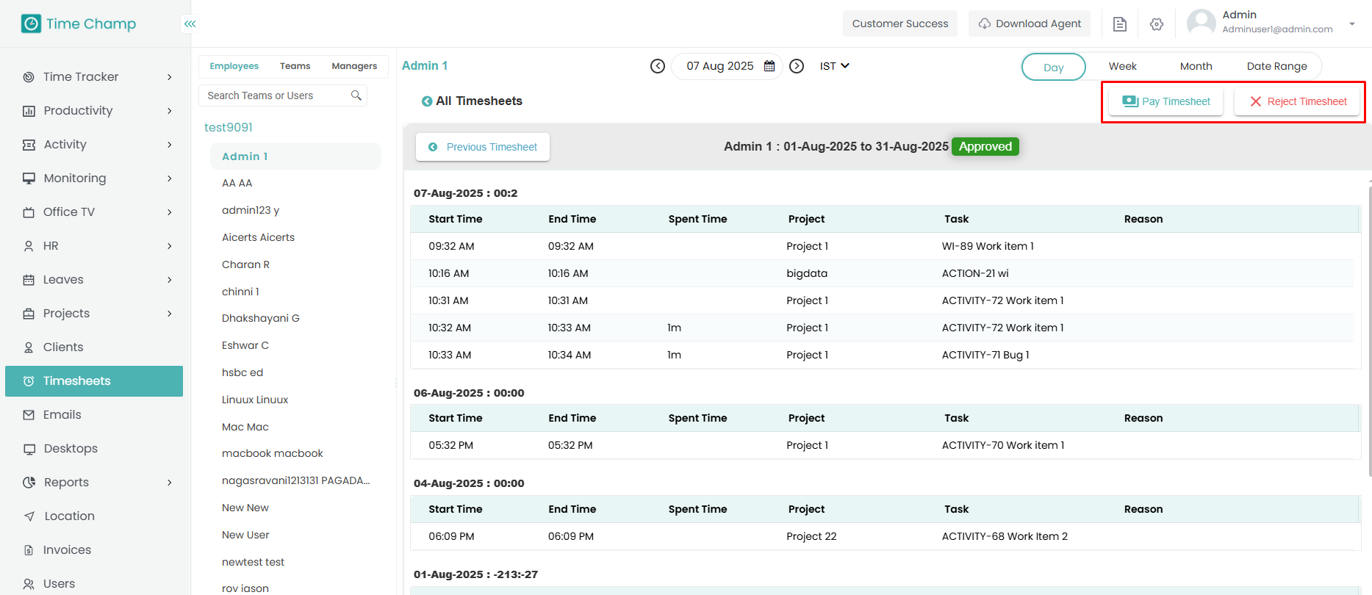1372x595 pixels.
Task: Click the 07 Aug 2025 date field
Action: (x=727, y=66)
